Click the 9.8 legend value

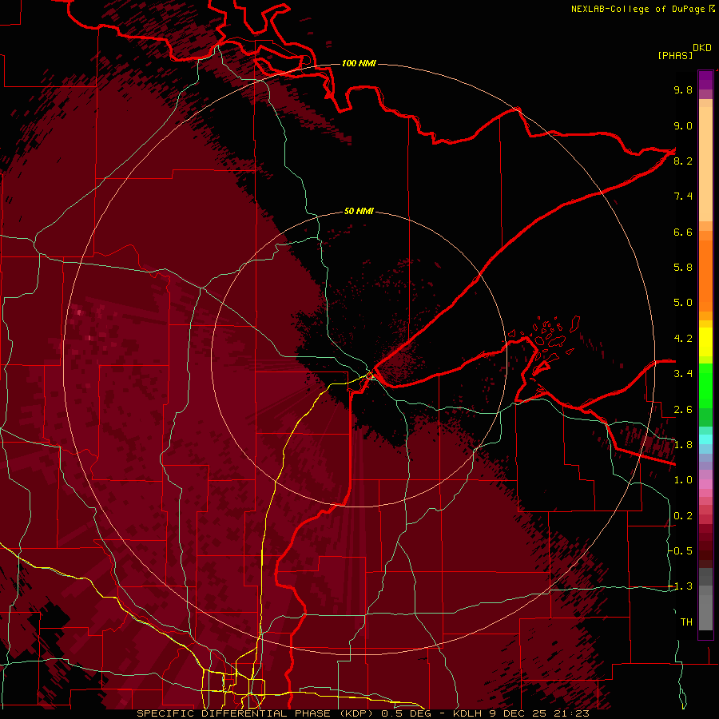[683, 89]
